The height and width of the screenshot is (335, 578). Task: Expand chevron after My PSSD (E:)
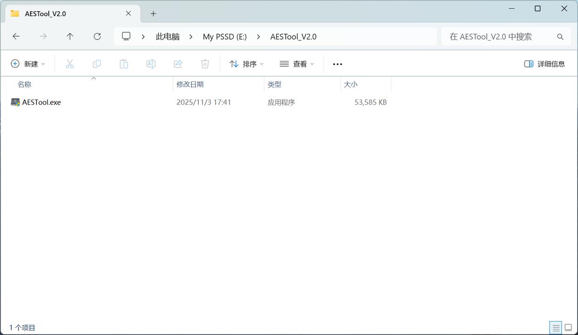[x=259, y=36]
